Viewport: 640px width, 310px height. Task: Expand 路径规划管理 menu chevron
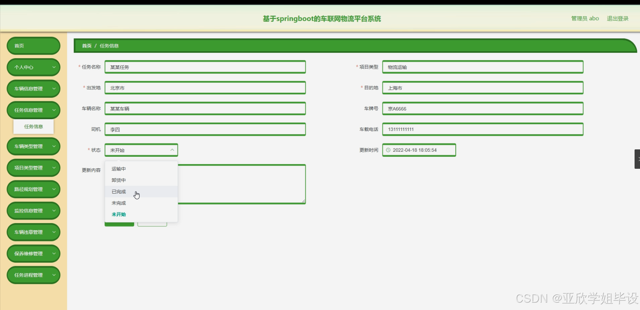pyautogui.click(x=54, y=189)
